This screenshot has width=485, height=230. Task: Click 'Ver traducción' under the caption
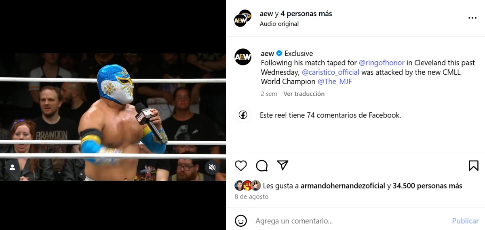tap(304, 94)
